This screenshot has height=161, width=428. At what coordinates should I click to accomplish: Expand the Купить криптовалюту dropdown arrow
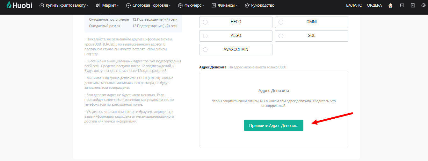point(88,6)
